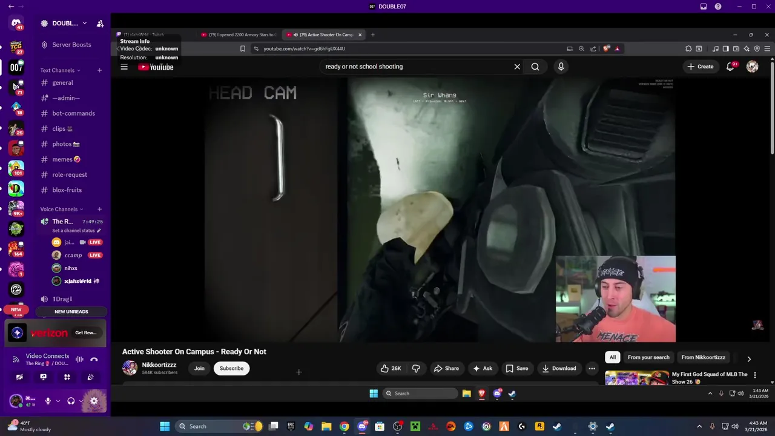The height and width of the screenshot is (436, 775).
Task: Turn on camera in Discord
Action: pyautogui.click(x=19, y=377)
